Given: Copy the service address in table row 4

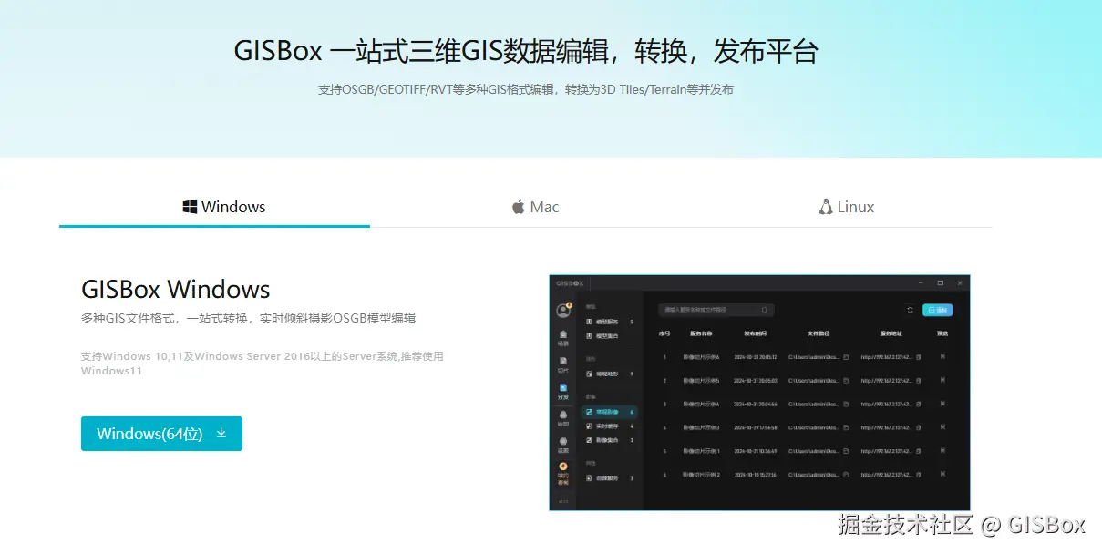Looking at the screenshot, I should click(918, 427).
